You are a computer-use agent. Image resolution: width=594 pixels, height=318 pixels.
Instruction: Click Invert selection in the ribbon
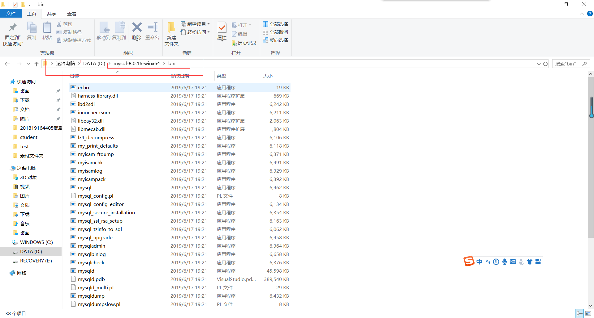pos(275,40)
